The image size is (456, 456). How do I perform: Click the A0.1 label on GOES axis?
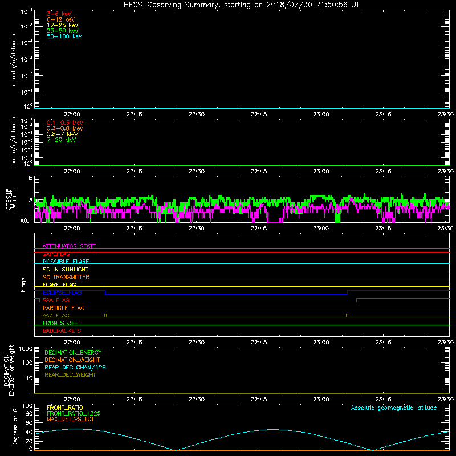click(x=26, y=221)
